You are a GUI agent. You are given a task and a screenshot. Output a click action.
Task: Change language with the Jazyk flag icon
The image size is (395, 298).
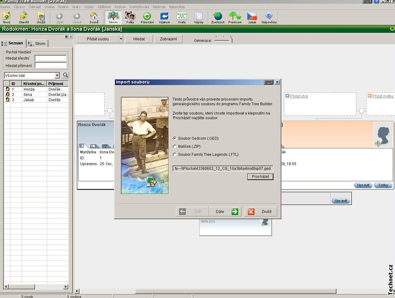click(252, 17)
